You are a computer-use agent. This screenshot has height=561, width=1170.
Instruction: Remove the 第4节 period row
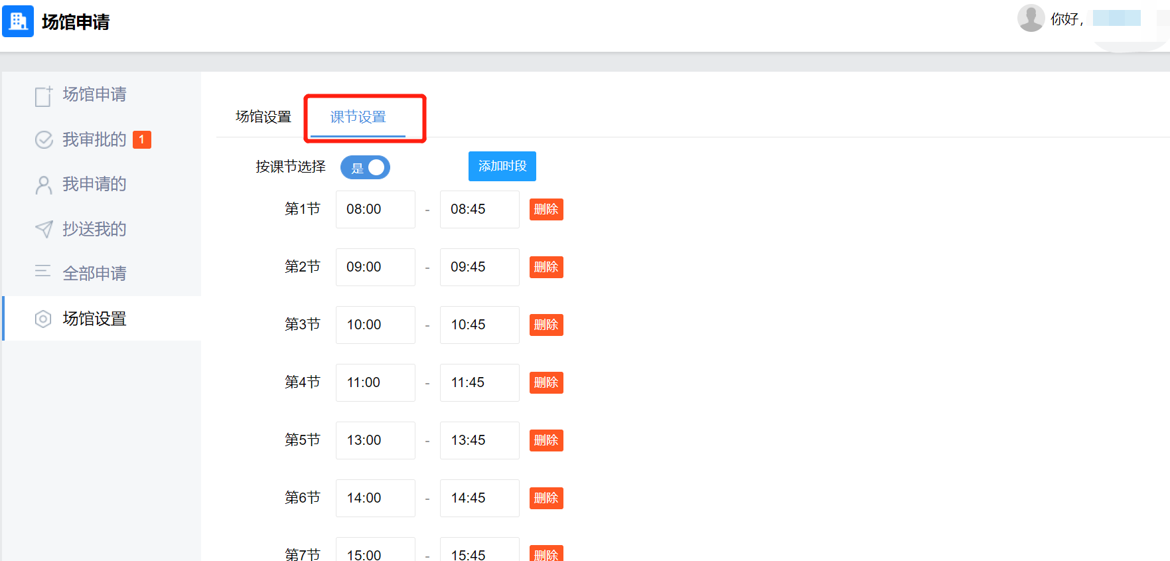(x=546, y=382)
